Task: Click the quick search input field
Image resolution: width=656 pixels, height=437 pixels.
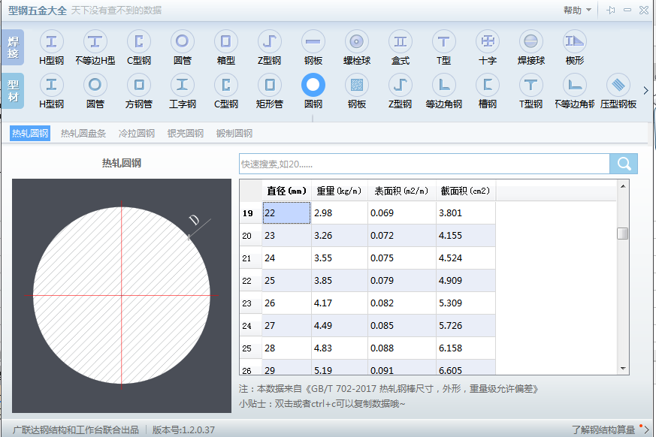Action: point(425,164)
